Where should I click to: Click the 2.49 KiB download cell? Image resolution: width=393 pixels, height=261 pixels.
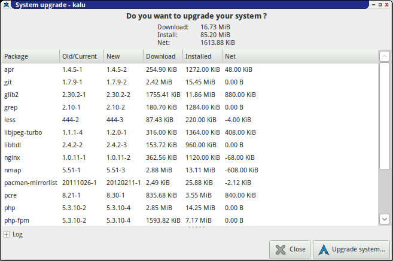point(158,183)
